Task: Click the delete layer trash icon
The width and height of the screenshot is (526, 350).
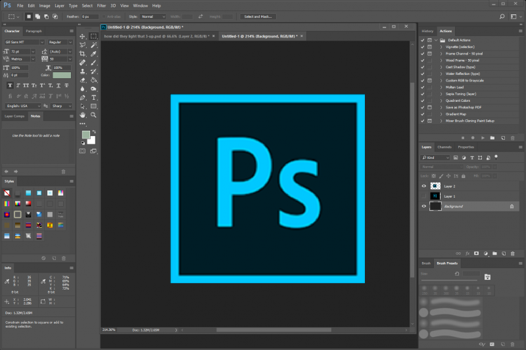Action: point(512,252)
